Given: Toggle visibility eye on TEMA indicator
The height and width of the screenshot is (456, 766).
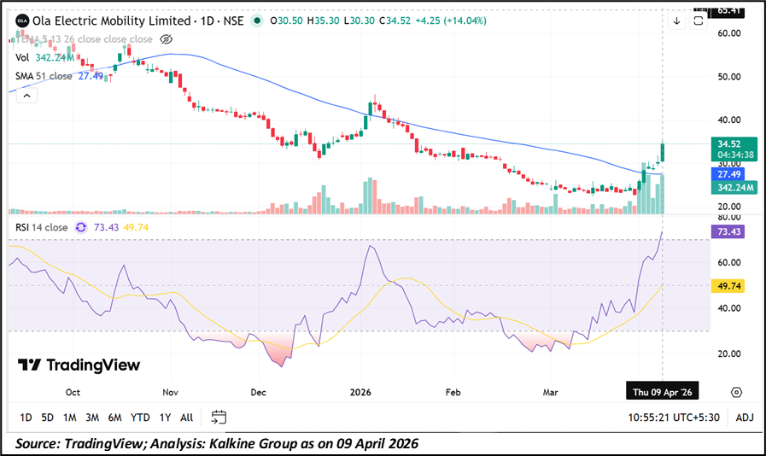Looking at the screenshot, I should tap(167, 39).
